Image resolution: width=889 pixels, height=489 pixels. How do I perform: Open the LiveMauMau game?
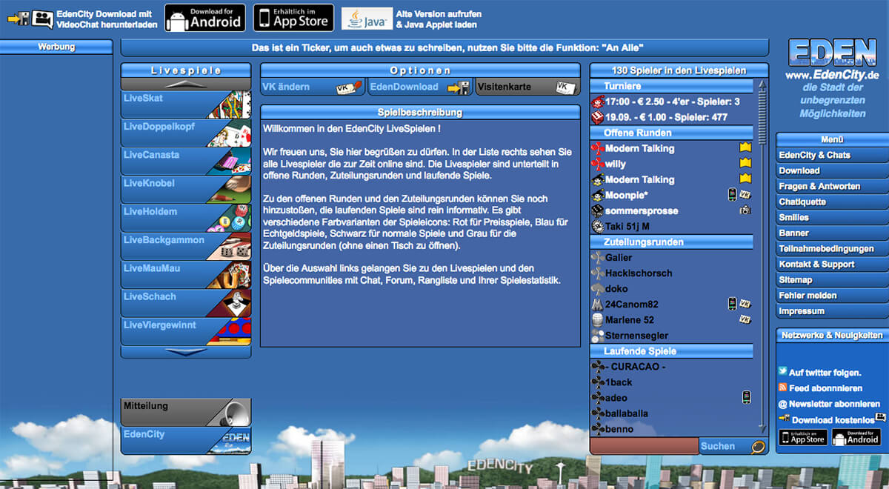(x=186, y=274)
